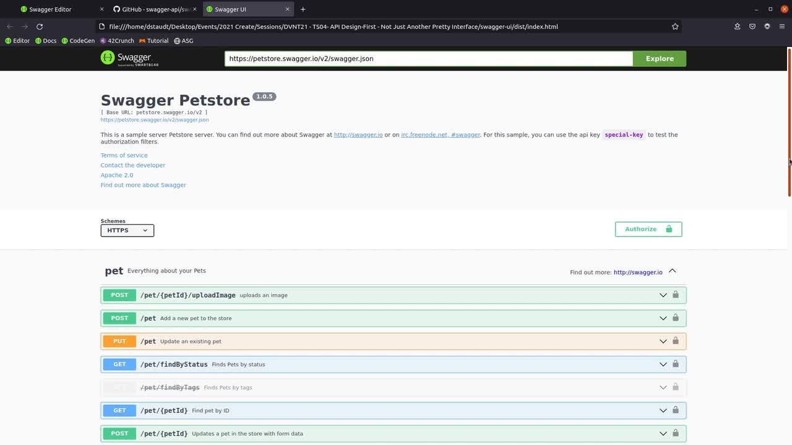Click lock icon on 'Updates a pet in the store' row
Viewport: 792px width, 445px height.
point(676,433)
